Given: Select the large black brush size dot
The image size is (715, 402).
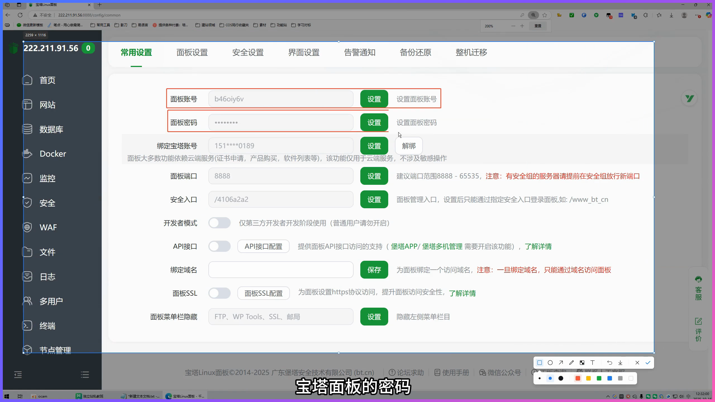Looking at the screenshot, I should coord(561,378).
